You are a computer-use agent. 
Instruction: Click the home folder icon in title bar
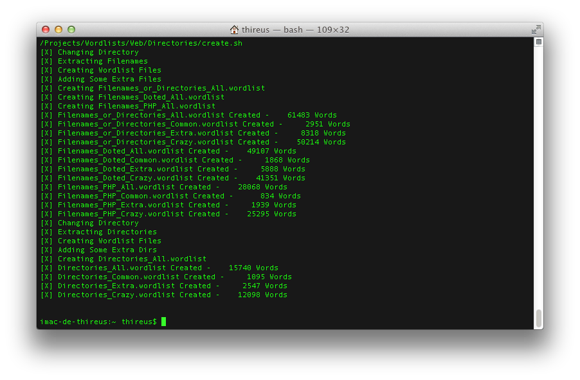(234, 30)
